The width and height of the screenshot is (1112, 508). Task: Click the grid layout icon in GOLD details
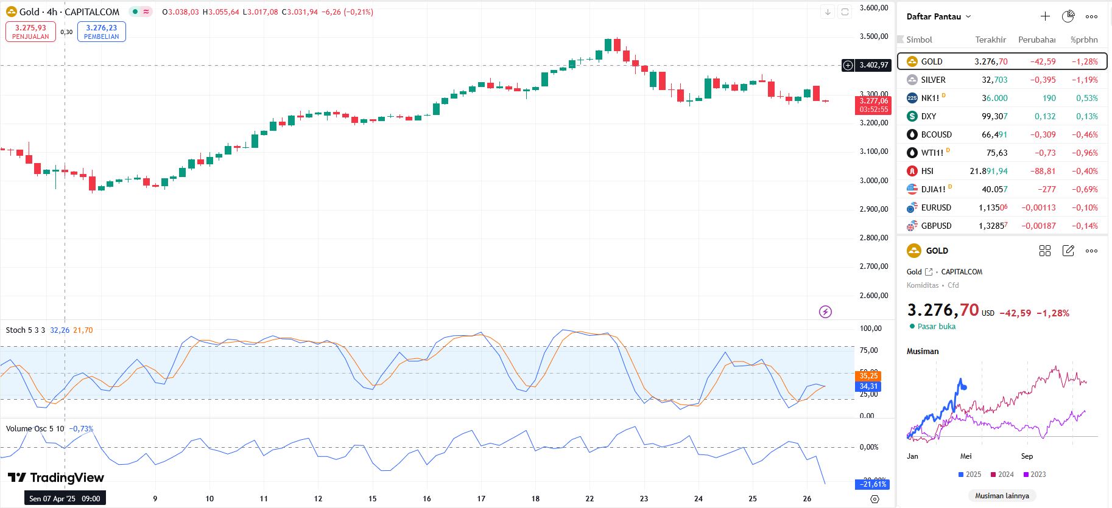(x=1045, y=251)
